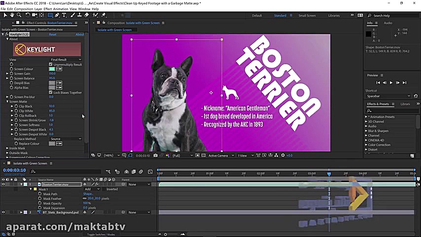
Task: Expand the Color Correction effects category
Action: tap(366, 145)
